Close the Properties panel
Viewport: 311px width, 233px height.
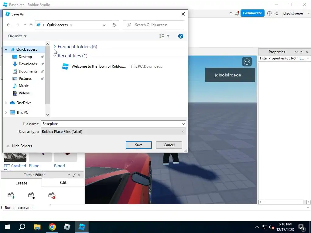pos(307,52)
